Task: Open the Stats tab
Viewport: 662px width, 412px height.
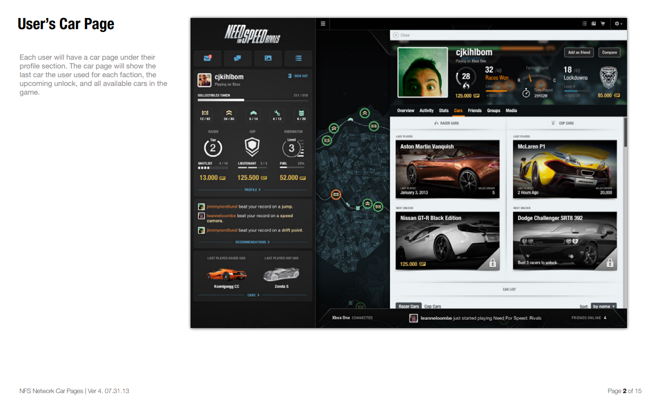Action: 444,111
